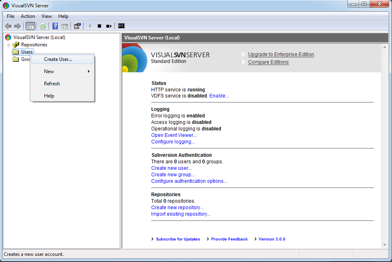
Task: Open the command prompt toolbar icon
Action: point(121,26)
